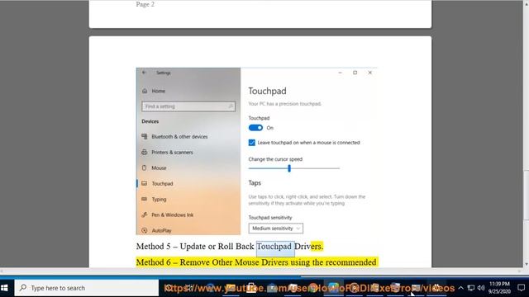This screenshot has height=297, width=529.
Task: Close the Settings window in the screenshot
Action: pyautogui.click(x=369, y=73)
